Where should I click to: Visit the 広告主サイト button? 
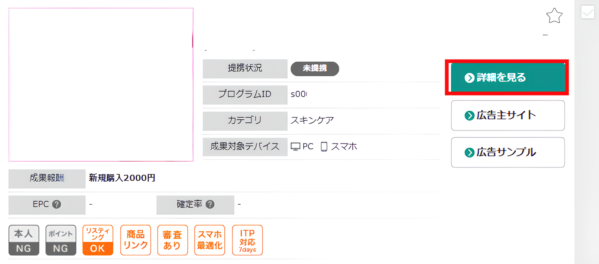tap(507, 115)
